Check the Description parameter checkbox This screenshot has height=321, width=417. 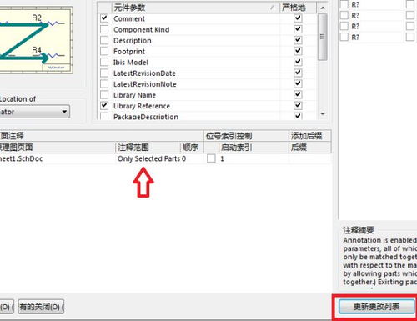point(104,40)
